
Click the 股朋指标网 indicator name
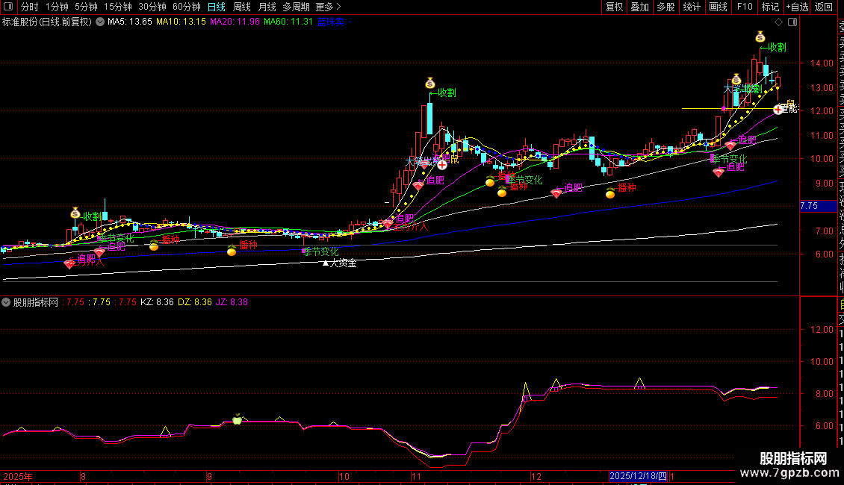click(x=36, y=302)
